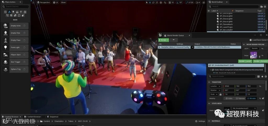Image resolution: width=268 pixels, height=126 pixels.
Task: Click Edit BP link for BP_DiscoLight4
Action: click(261, 16)
